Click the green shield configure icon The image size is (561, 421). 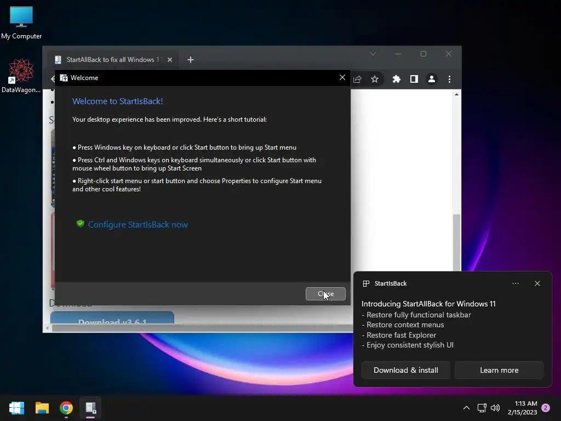coord(80,224)
